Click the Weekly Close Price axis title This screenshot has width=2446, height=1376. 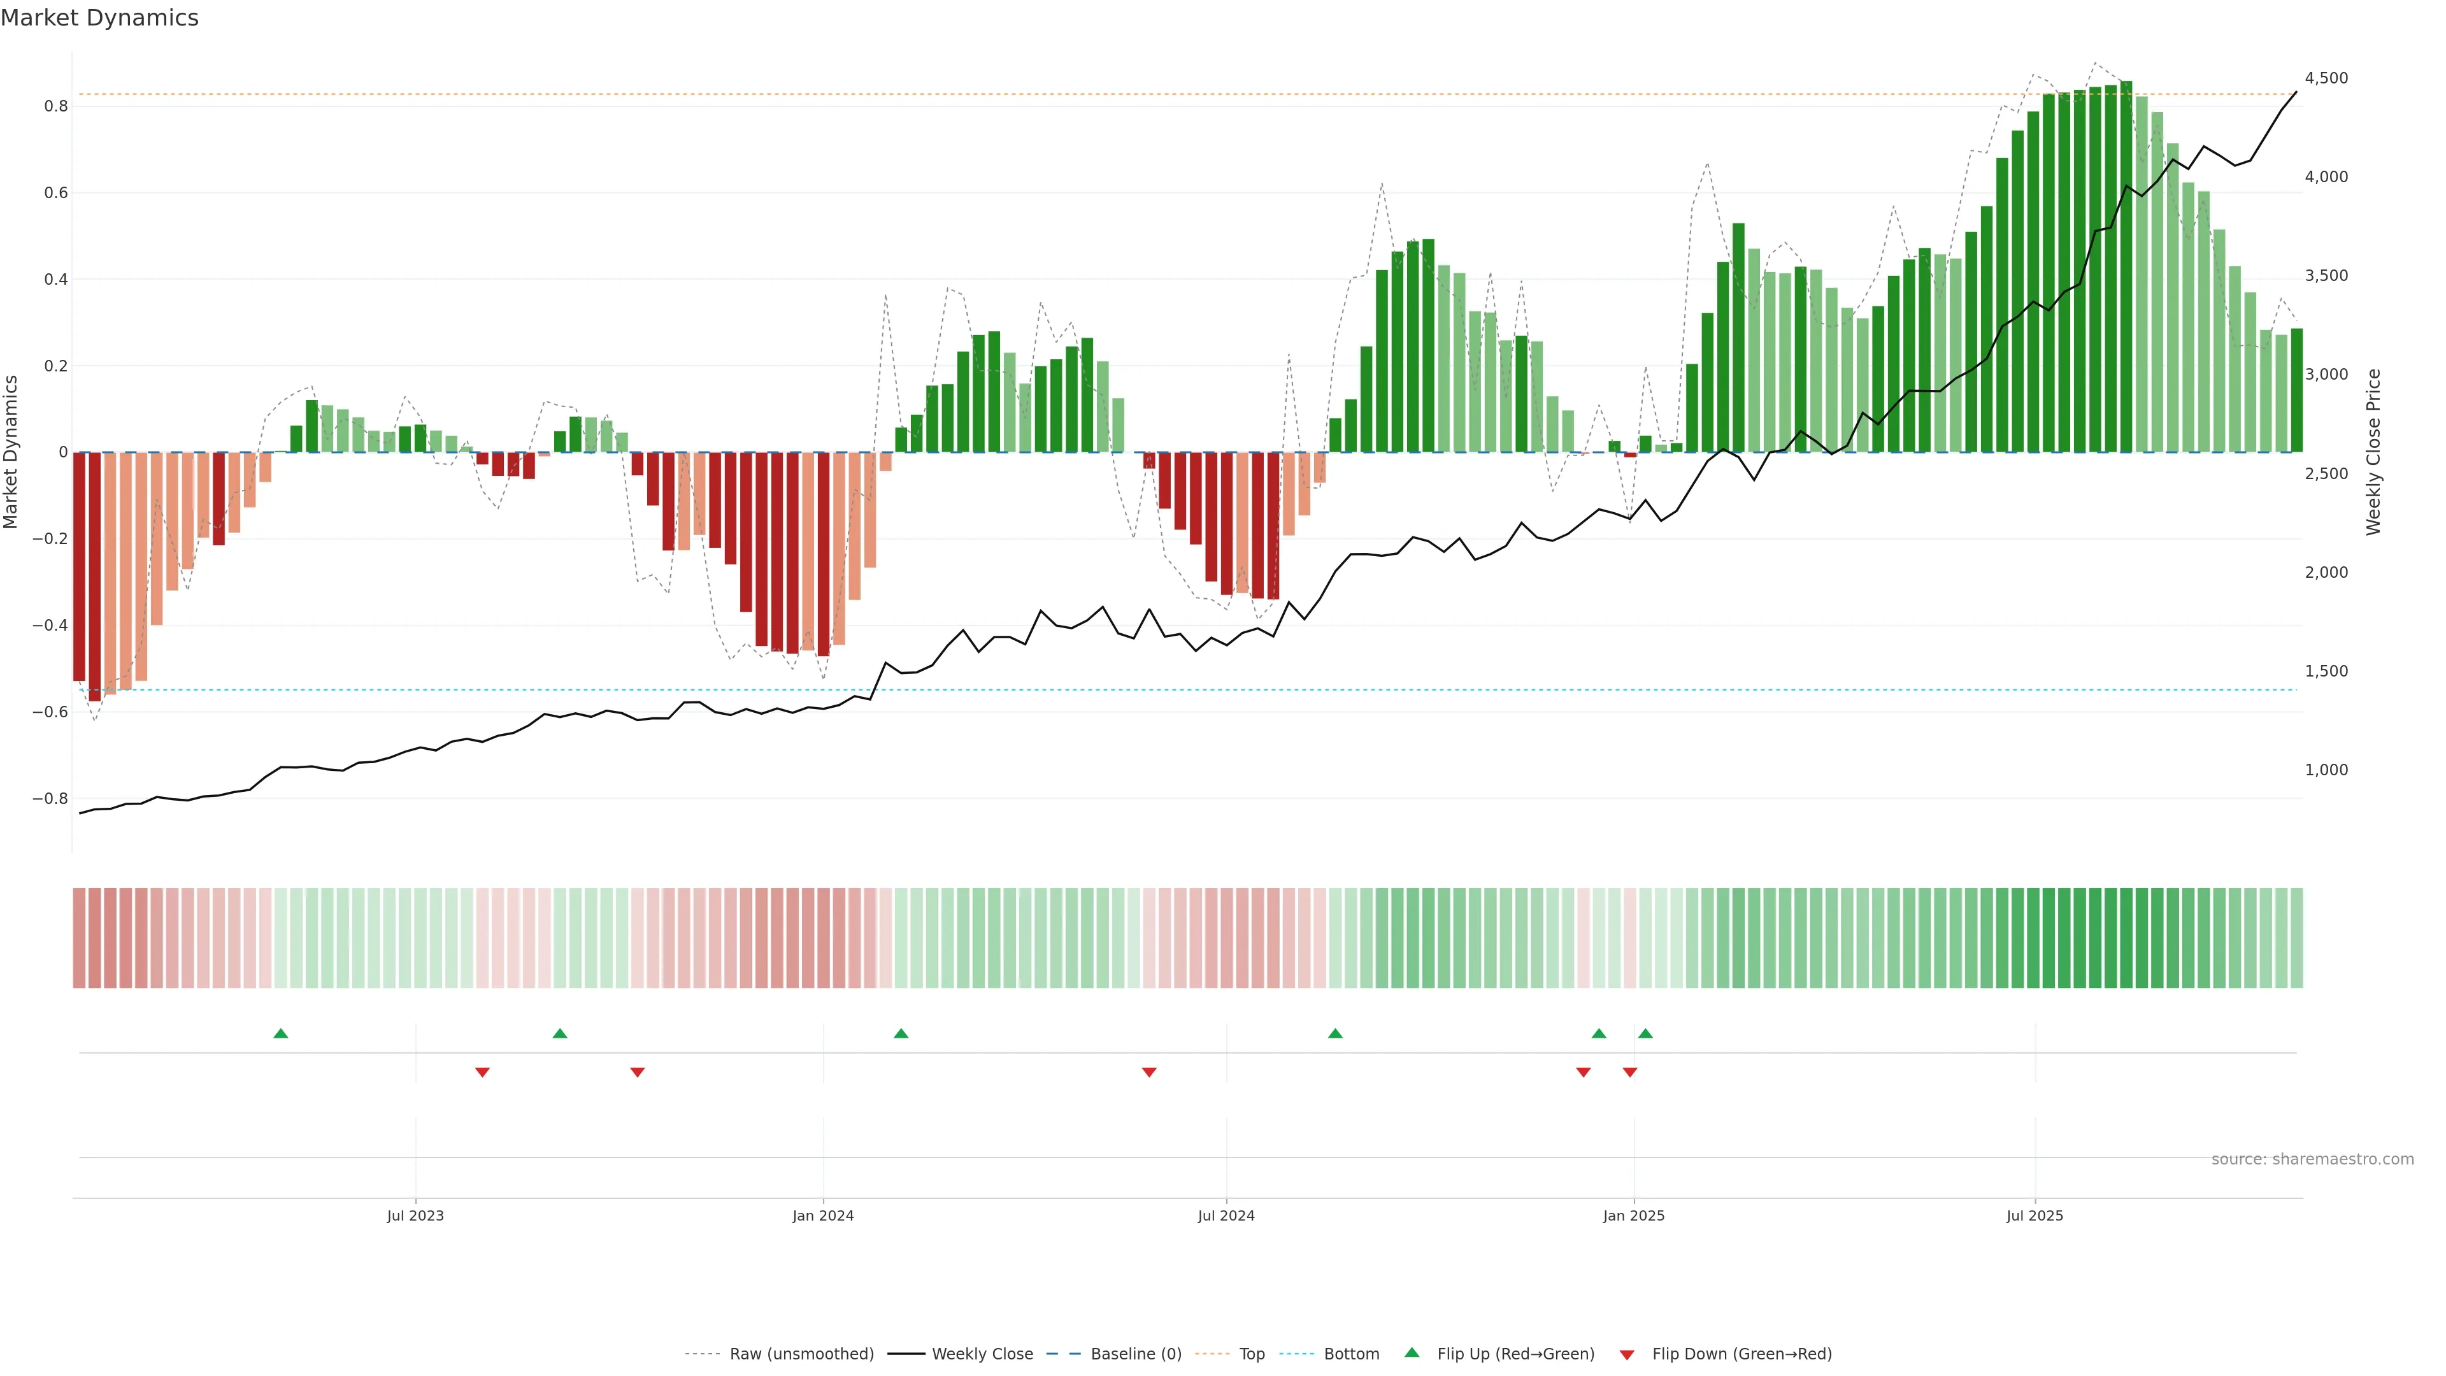2373,452
